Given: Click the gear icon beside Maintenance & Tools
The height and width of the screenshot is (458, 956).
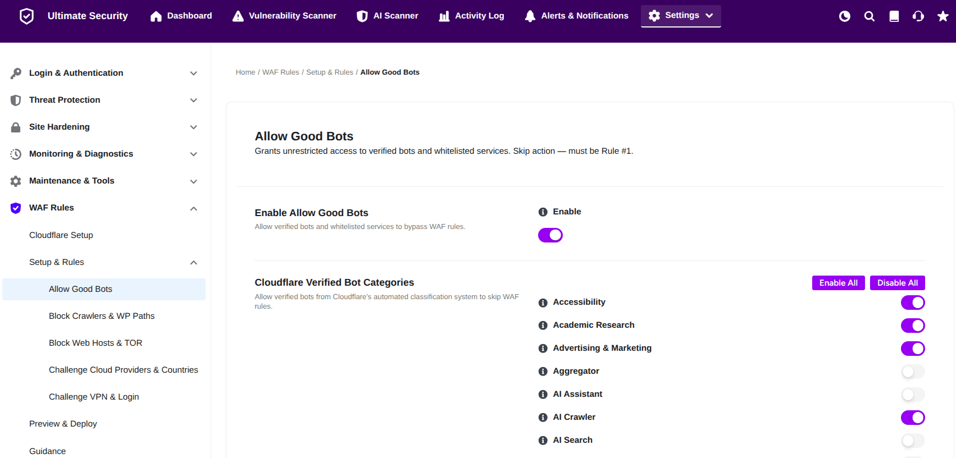Looking at the screenshot, I should click(x=16, y=181).
